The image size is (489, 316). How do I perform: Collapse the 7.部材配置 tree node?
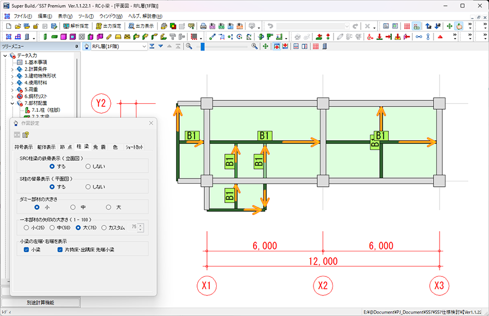12,103
